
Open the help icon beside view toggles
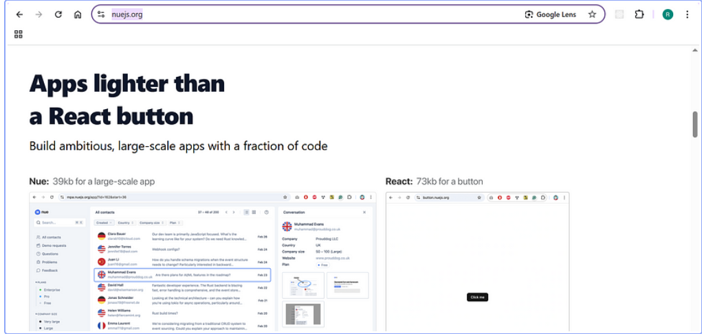(266, 212)
